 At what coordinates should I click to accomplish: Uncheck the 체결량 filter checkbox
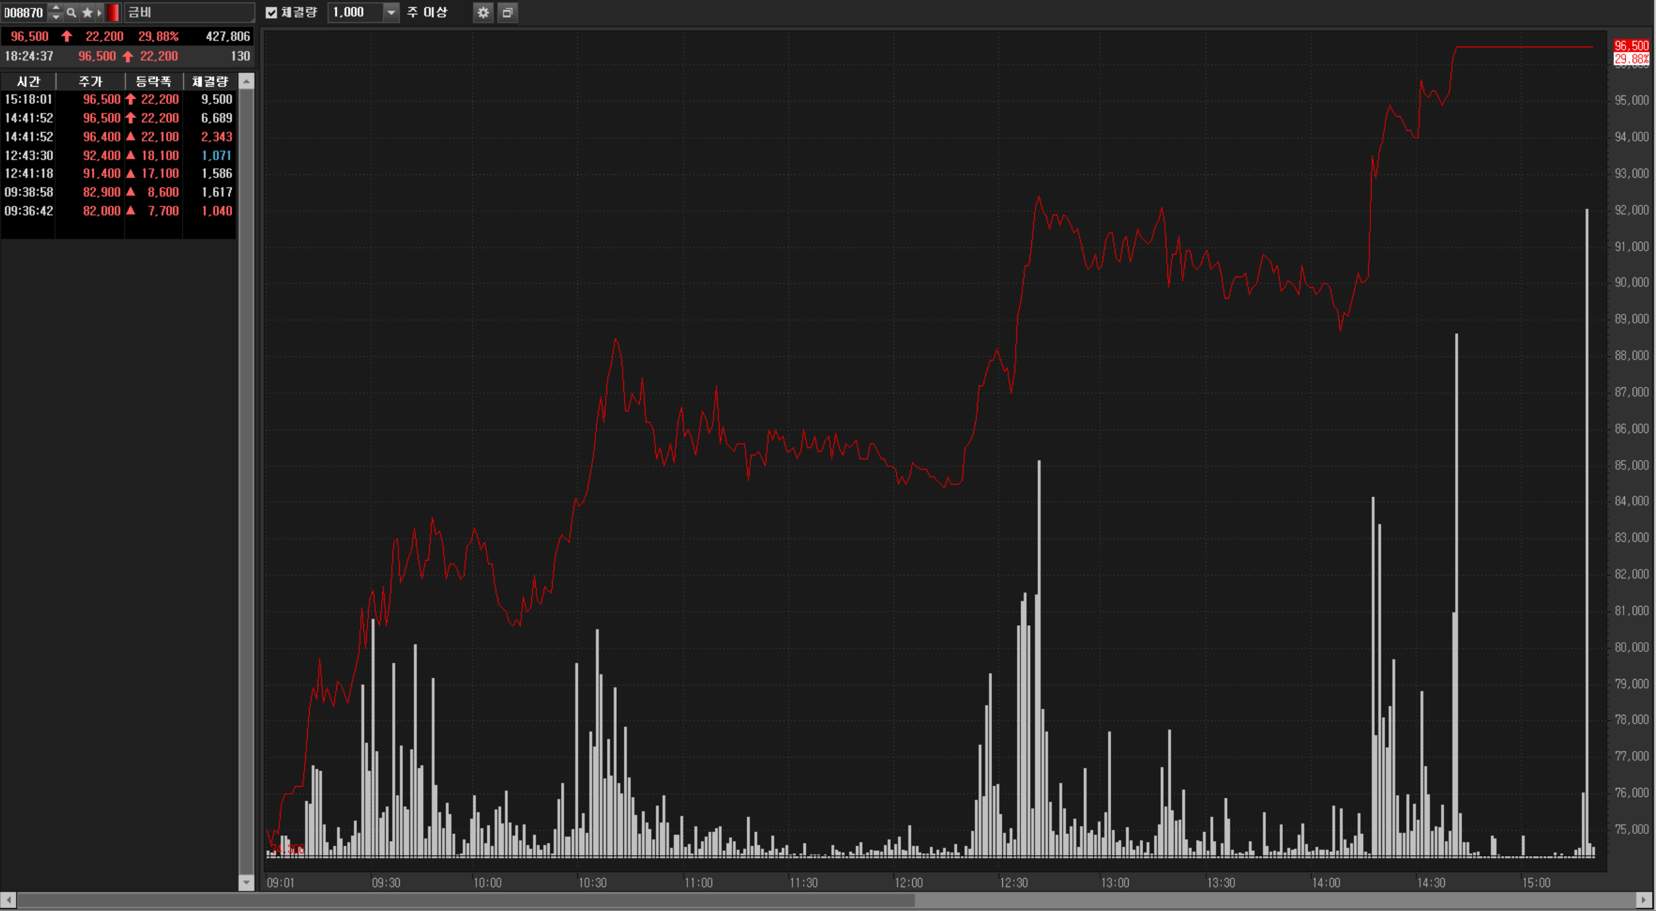click(x=271, y=12)
